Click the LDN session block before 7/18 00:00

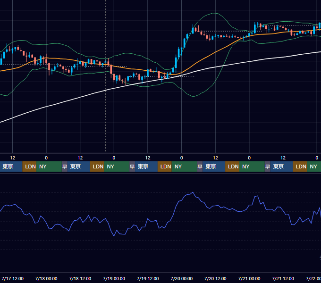[x=29, y=166]
